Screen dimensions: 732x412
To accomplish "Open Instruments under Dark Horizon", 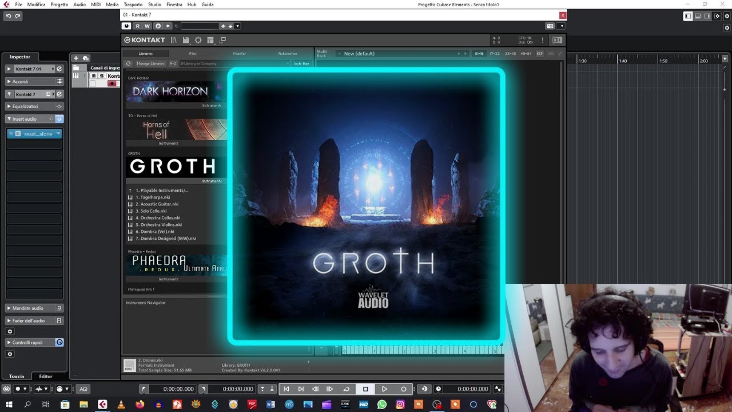I will [212, 106].
